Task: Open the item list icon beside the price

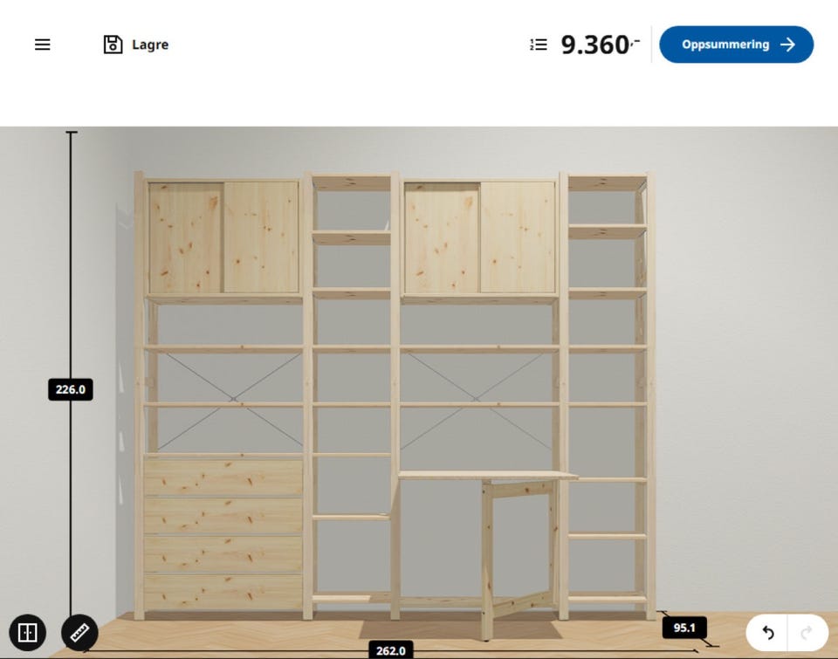Action: point(539,45)
